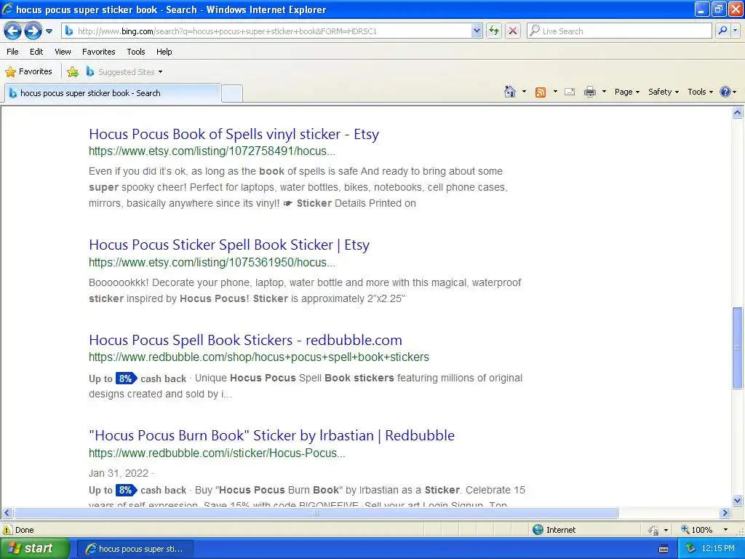Select the hocus pocus taskbar window button

coord(135,549)
